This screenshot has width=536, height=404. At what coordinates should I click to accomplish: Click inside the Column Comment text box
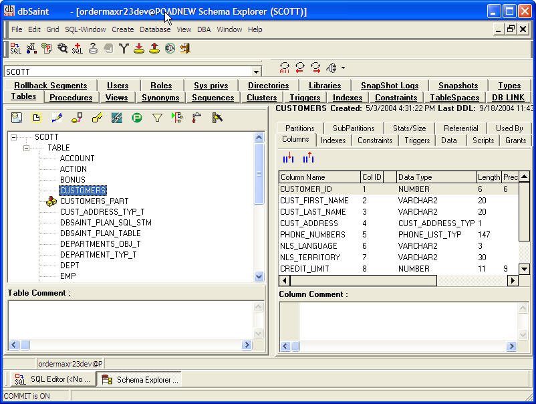[x=399, y=322]
